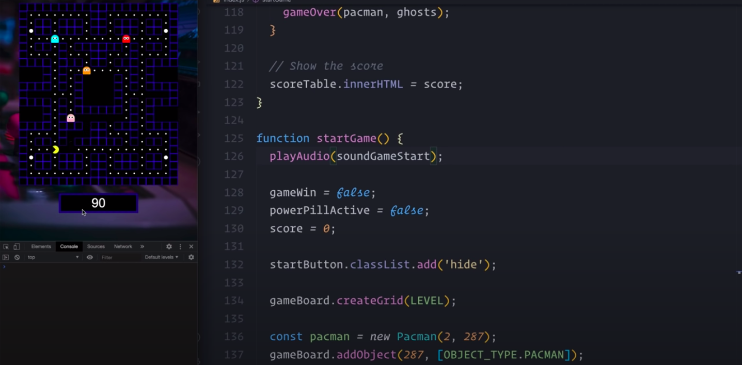Expand the more tabs chevron in DevTools
This screenshot has width=742, height=365.
143,247
